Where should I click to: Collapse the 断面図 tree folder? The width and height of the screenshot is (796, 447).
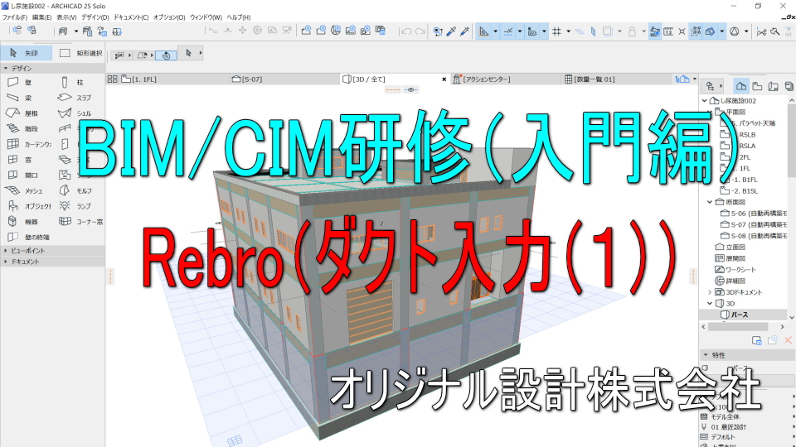[x=709, y=201]
